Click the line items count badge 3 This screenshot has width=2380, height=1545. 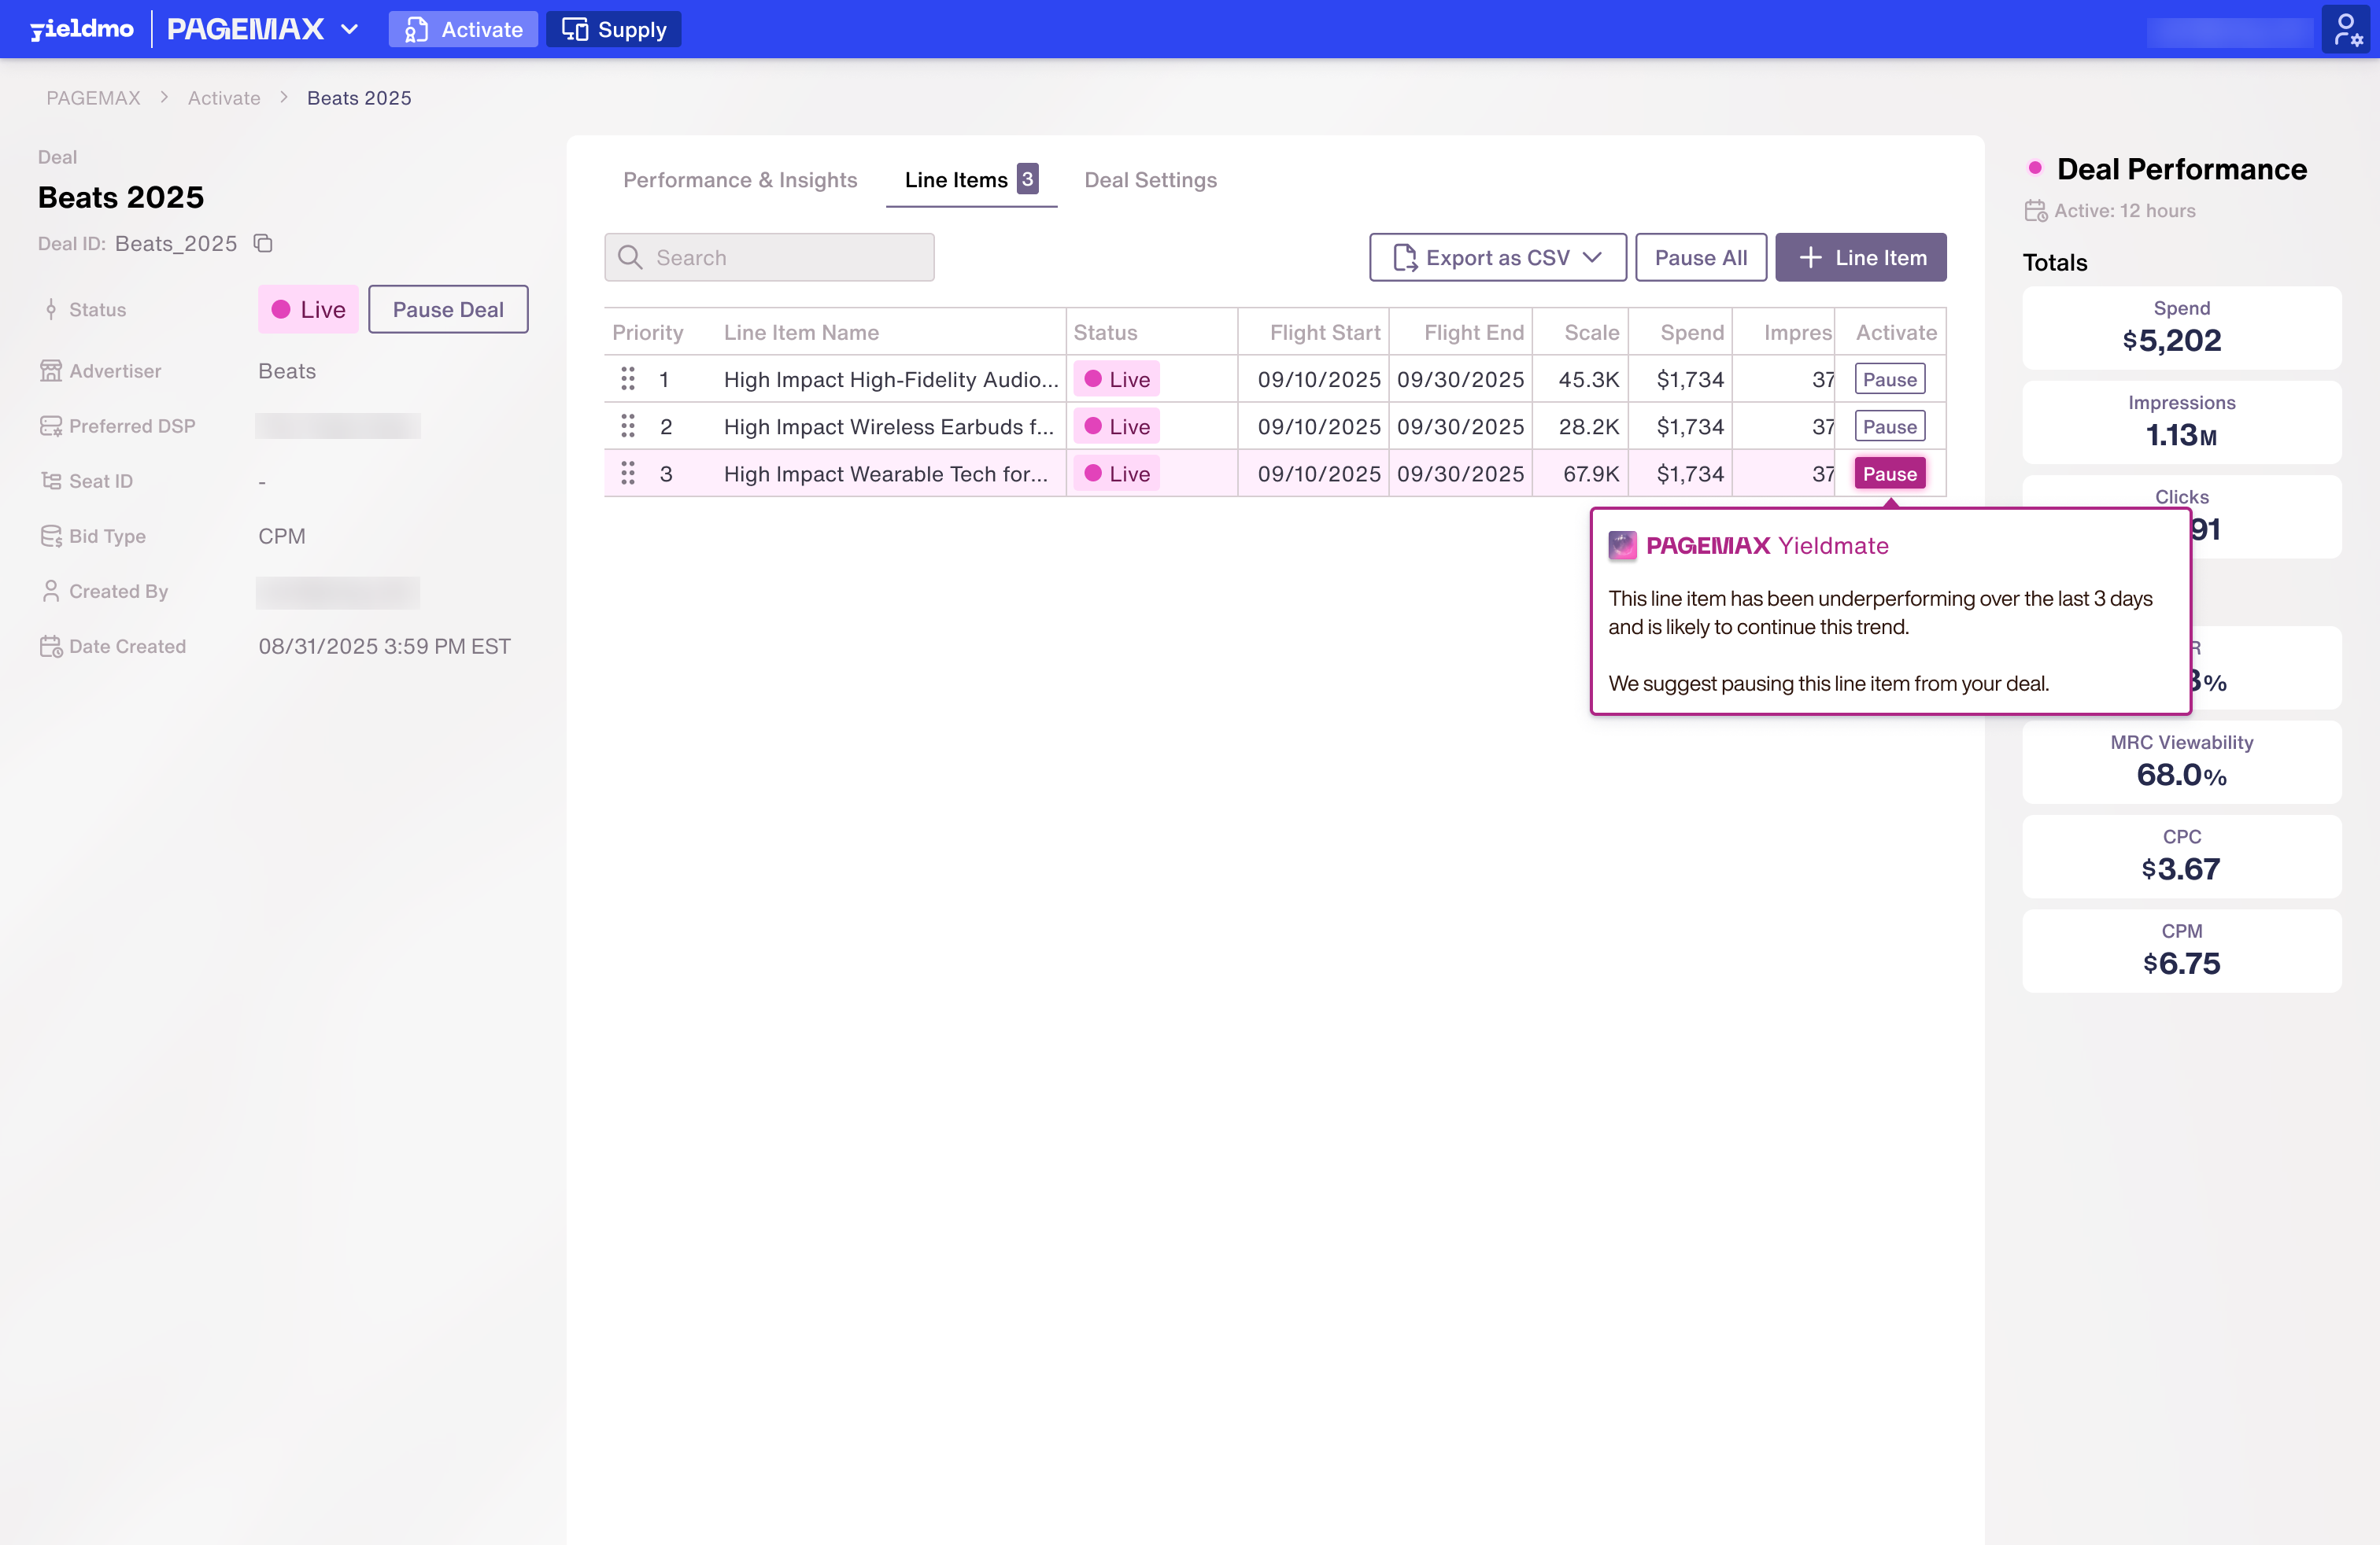(x=1027, y=179)
